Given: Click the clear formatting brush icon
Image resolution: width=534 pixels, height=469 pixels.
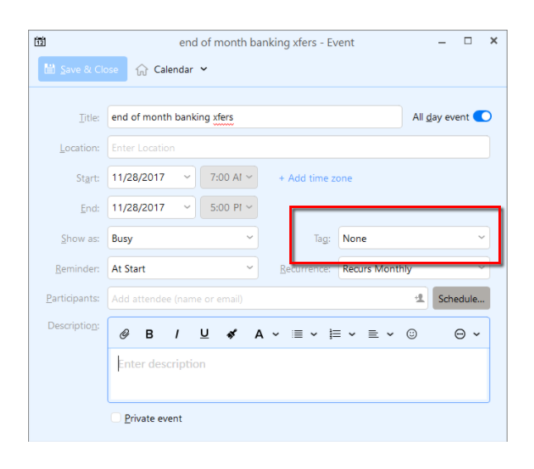Looking at the screenshot, I should (232, 334).
